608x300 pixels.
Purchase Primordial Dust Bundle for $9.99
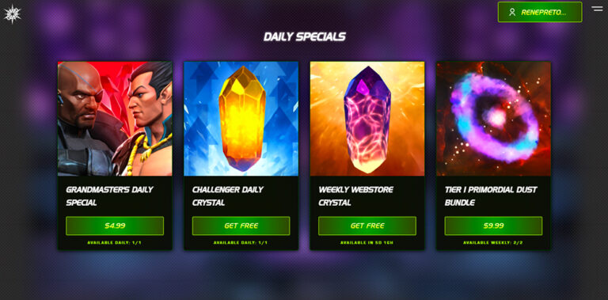[493, 226]
